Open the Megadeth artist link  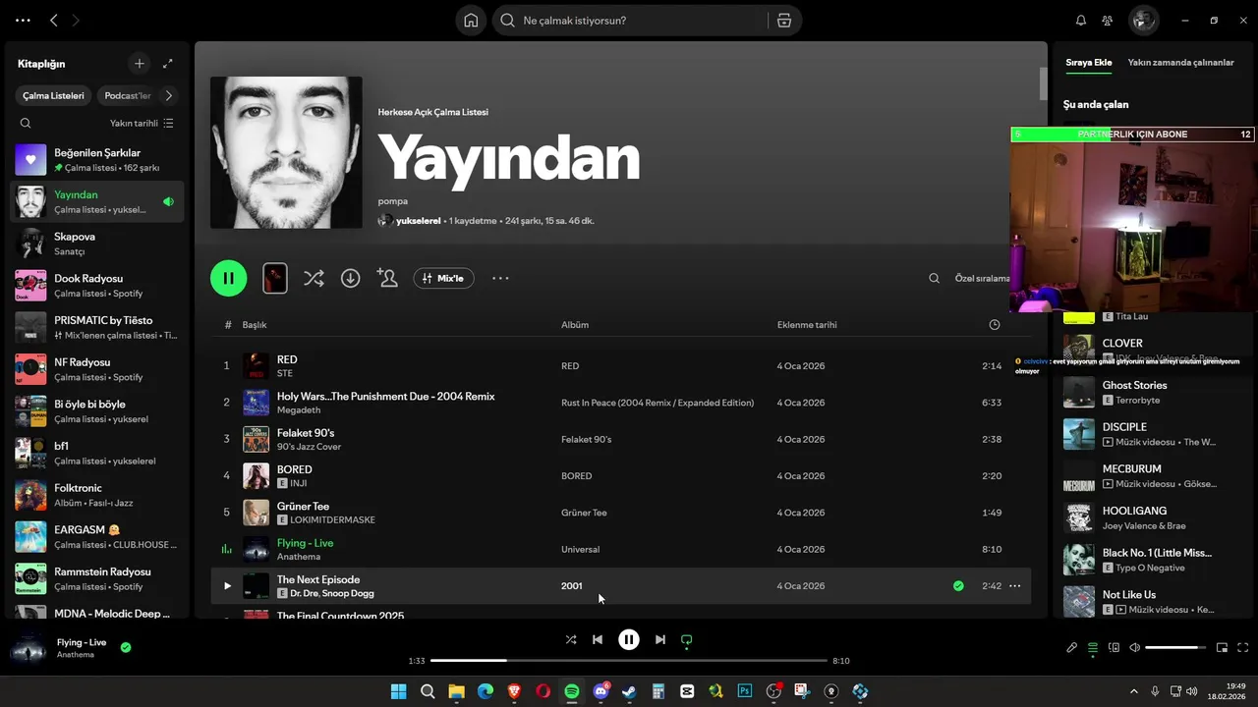[299, 409]
